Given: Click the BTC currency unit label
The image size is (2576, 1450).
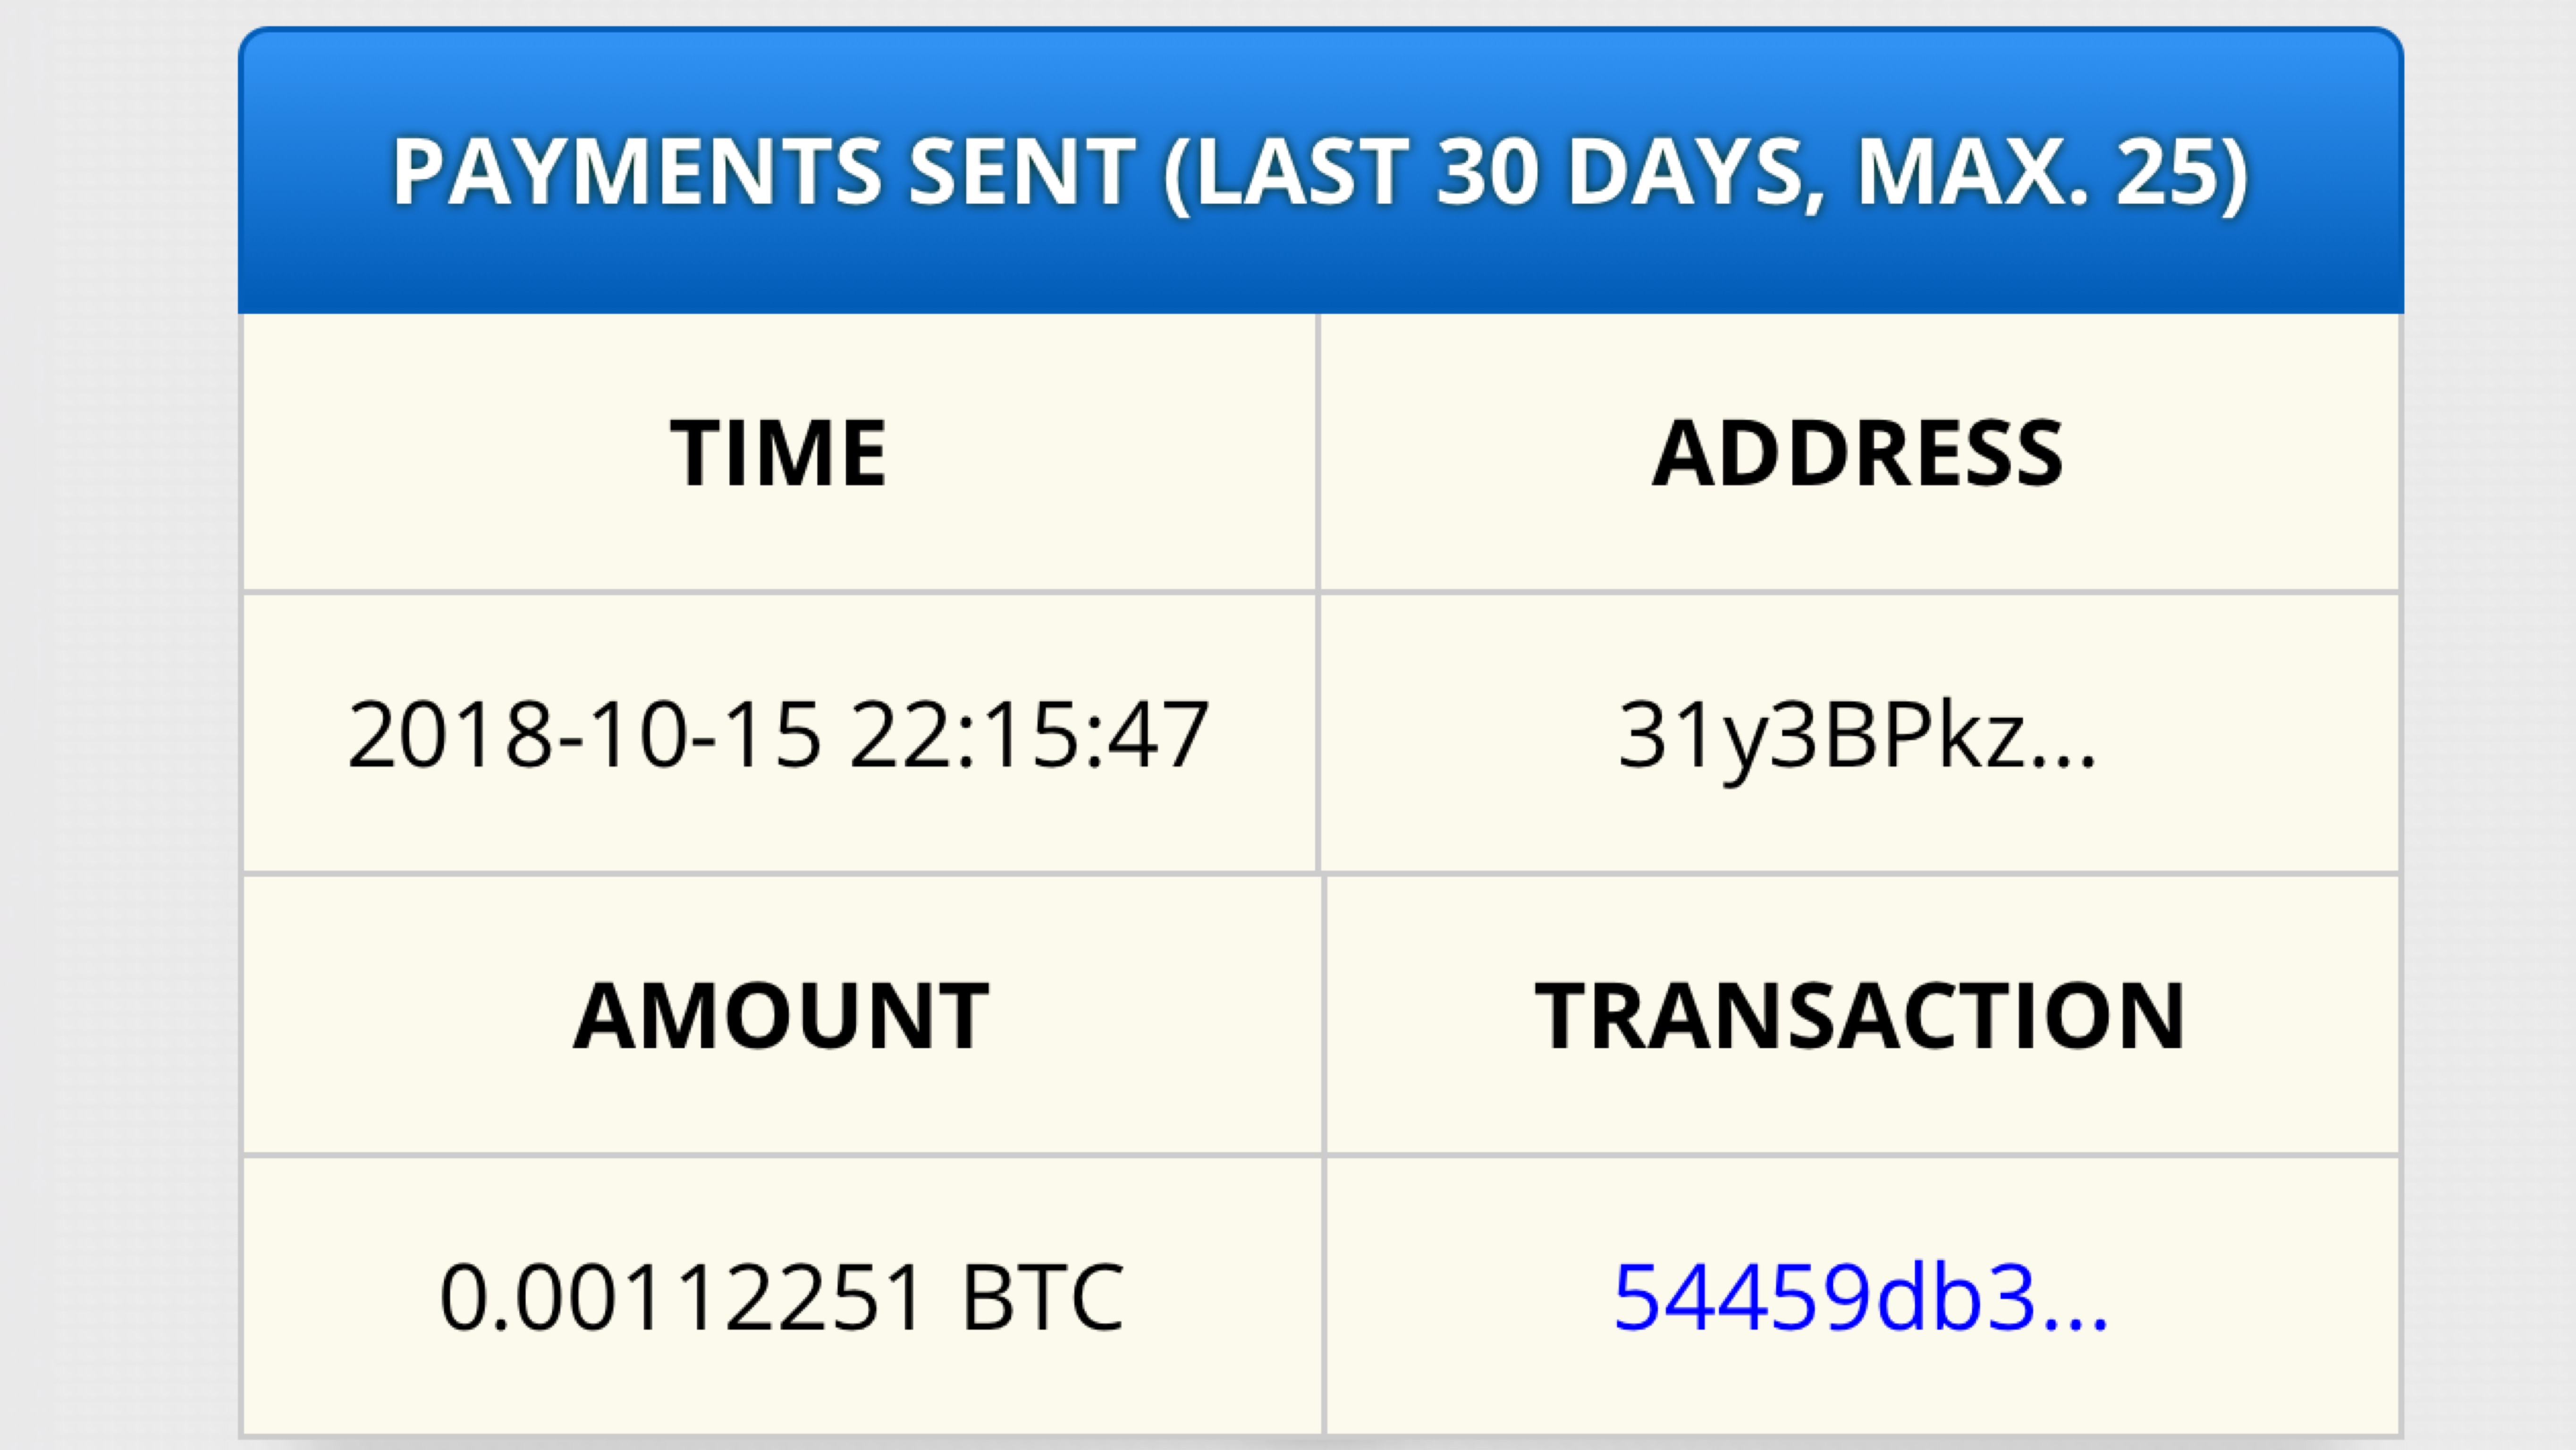Looking at the screenshot, I should [1042, 1297].
